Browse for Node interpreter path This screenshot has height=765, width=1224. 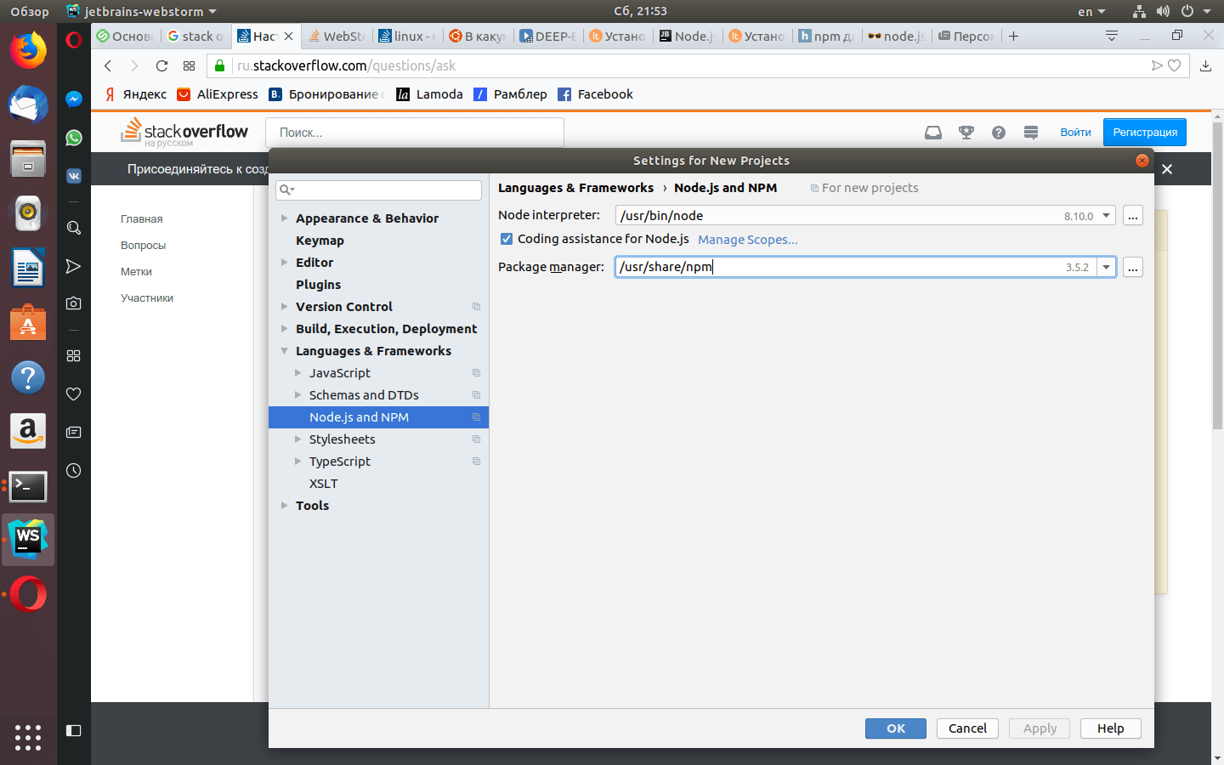click(1132, 216)
